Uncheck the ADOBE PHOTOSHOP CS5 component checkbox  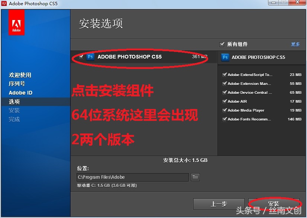coord(81,57)
